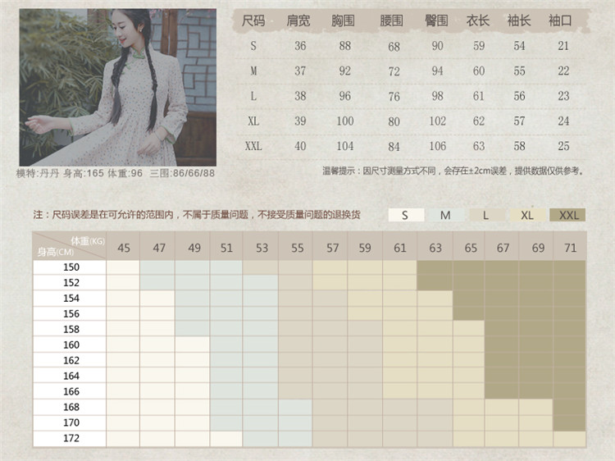Click the 臀围 column header
The image size is (615, 461).
coord(437,21)
